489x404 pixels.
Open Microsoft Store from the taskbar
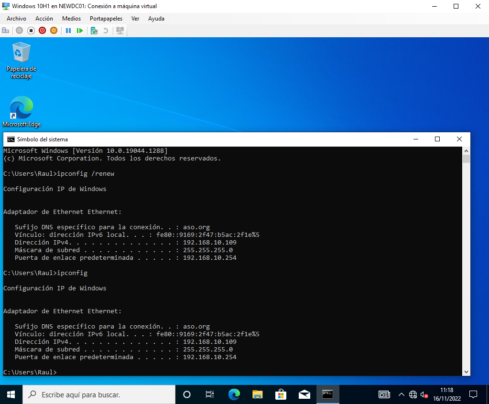tap(281, 394)
